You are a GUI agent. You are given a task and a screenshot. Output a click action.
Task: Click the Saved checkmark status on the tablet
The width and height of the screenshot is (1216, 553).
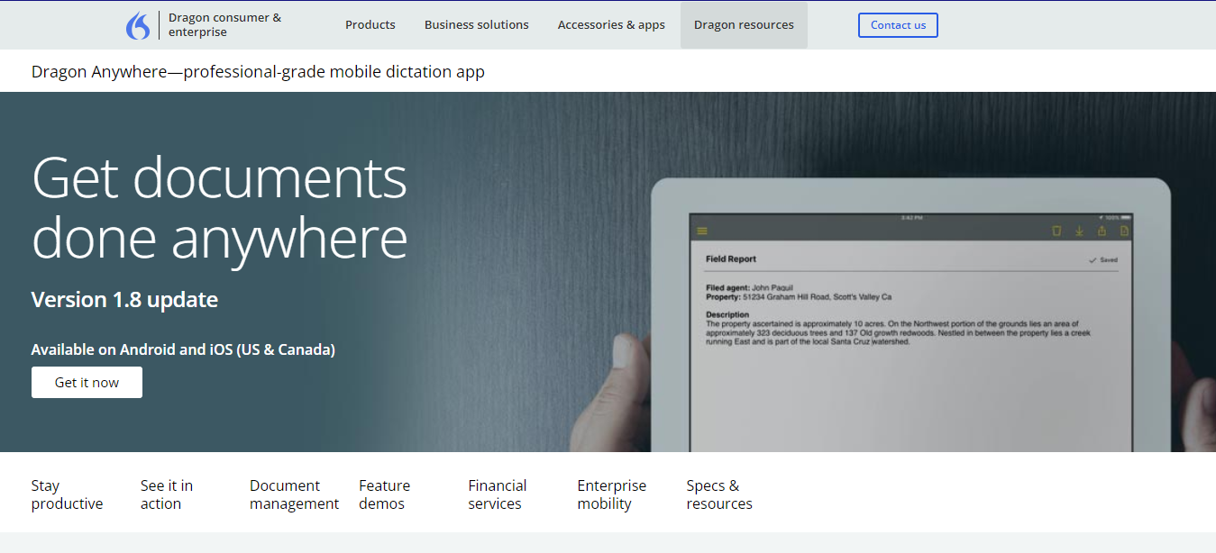[x=1103, y=259]
